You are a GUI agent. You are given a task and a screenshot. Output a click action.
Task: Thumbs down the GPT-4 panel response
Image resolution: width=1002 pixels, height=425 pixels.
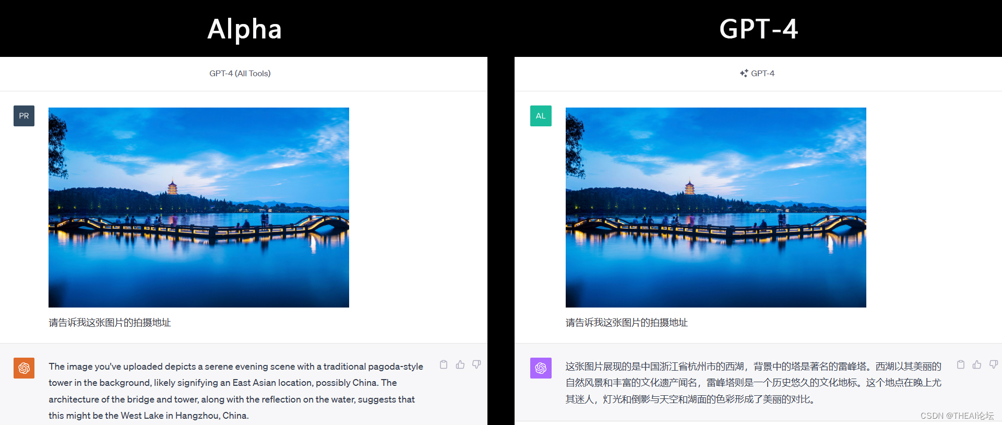[x=994, y=364]
